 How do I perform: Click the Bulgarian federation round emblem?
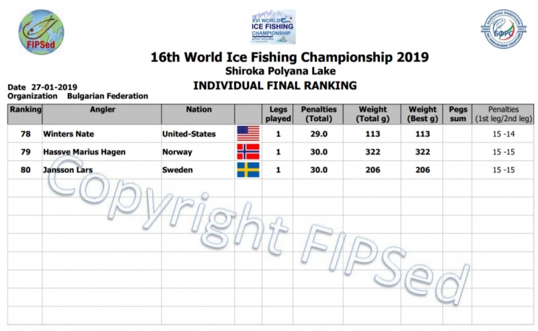click(x=502, y=30)
